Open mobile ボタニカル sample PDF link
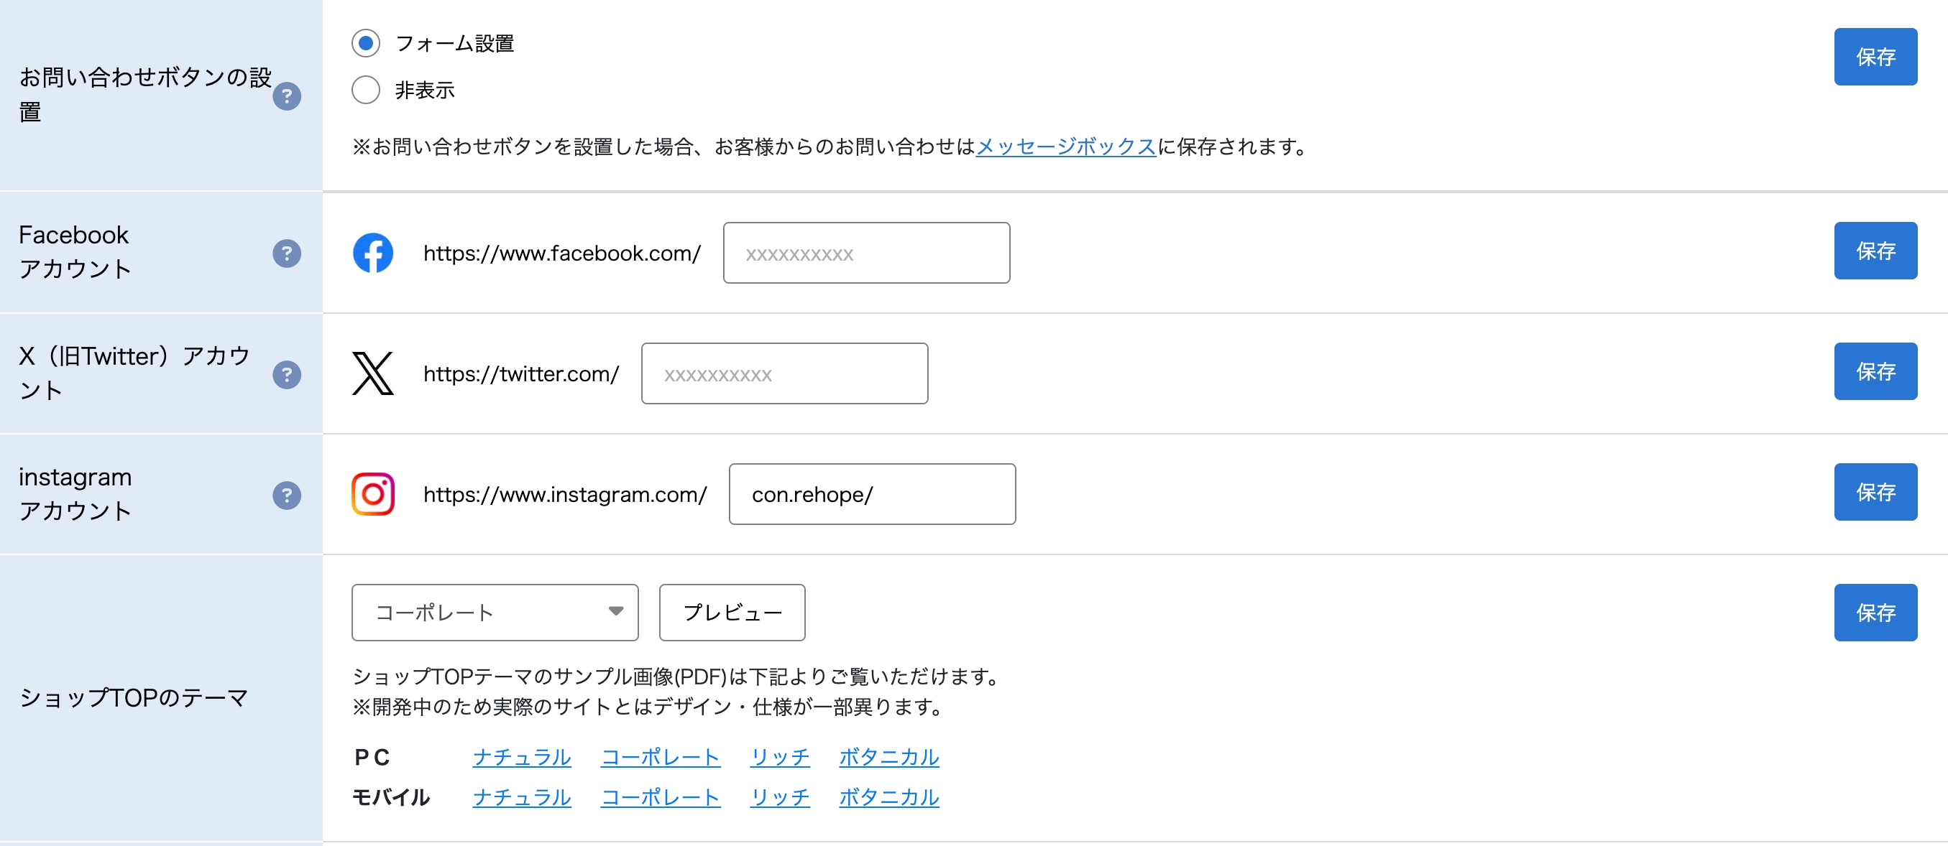1948x846 pixels. tap(888, 797)
